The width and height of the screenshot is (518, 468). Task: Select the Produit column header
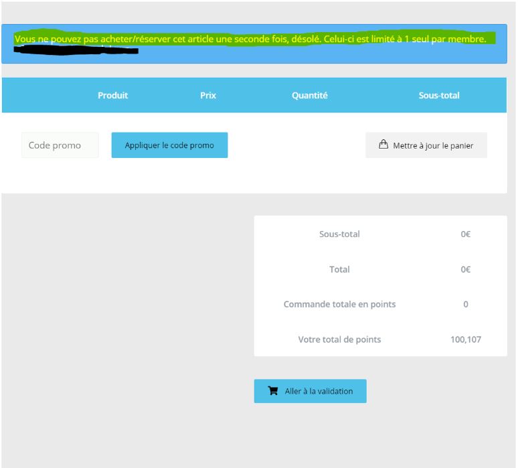[112, 95]
